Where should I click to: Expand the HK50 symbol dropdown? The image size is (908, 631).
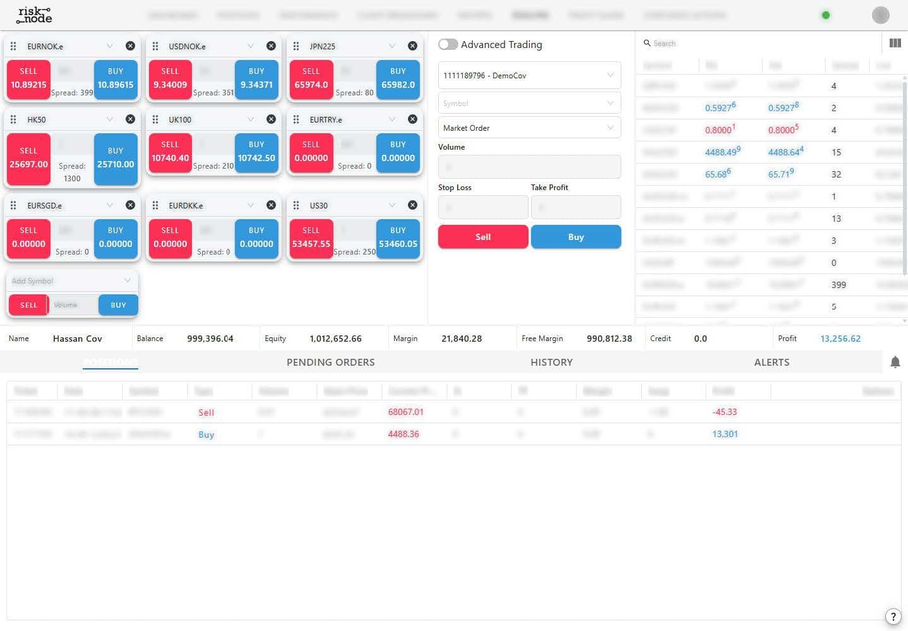click(x=110, y=119)
